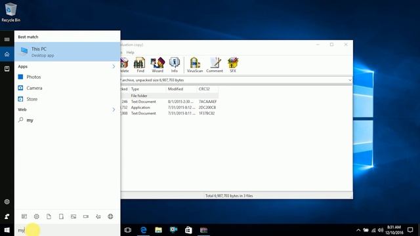This screenshot has width=420, height=236.
Task: Open the Recycle Bin desktop icon
Action: 10,12
